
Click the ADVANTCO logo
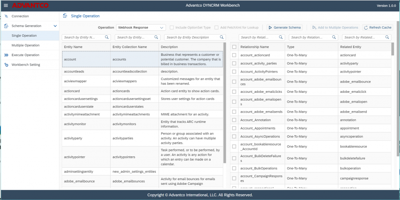pyautogui.click(x=30, y=5)
